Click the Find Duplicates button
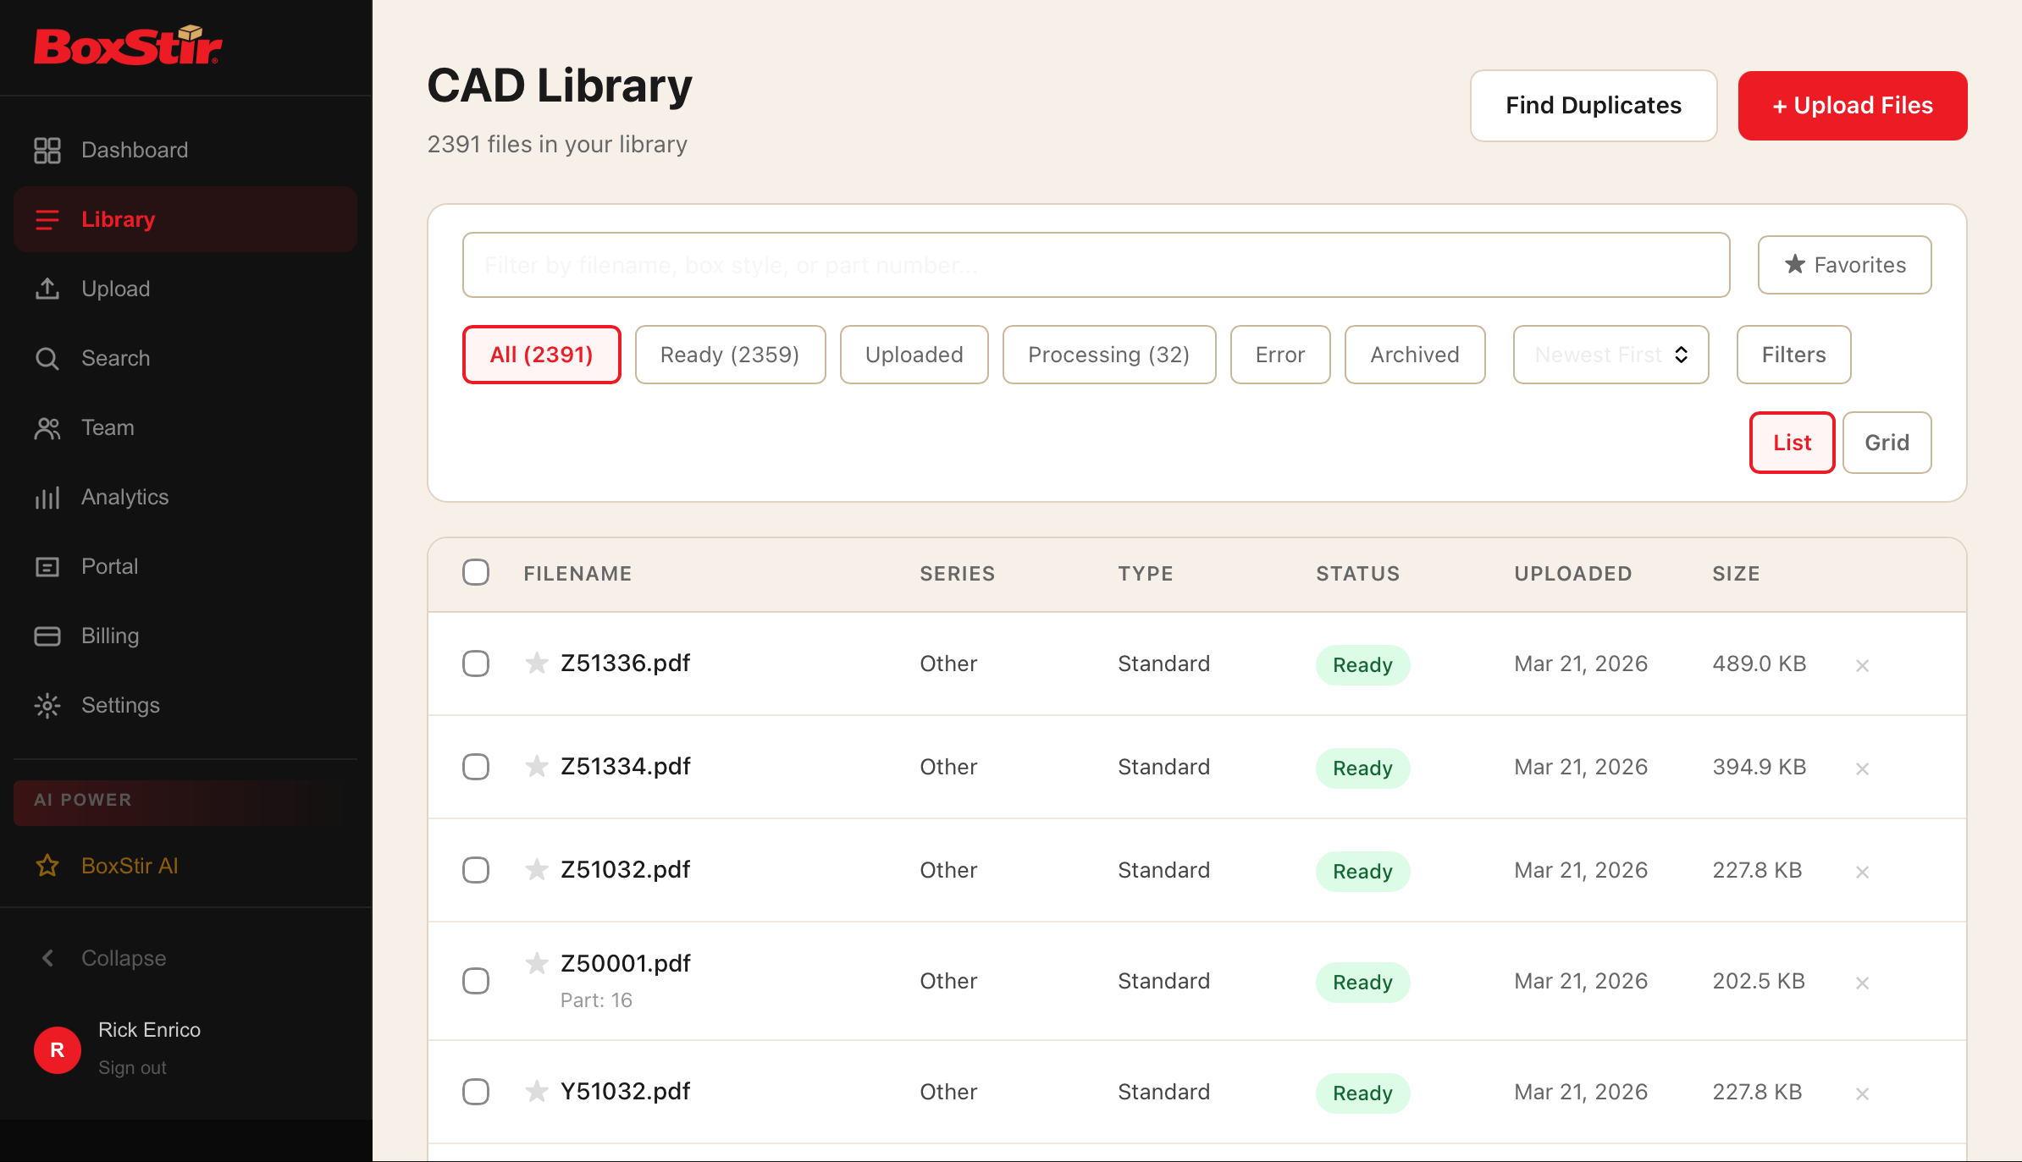This screenshot has width=2022, height=1162. 1593,105
